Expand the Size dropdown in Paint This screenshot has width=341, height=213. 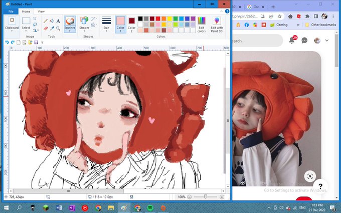point(106,31)
